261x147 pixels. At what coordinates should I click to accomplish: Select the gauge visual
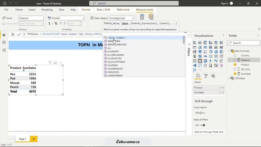point(205,56)
